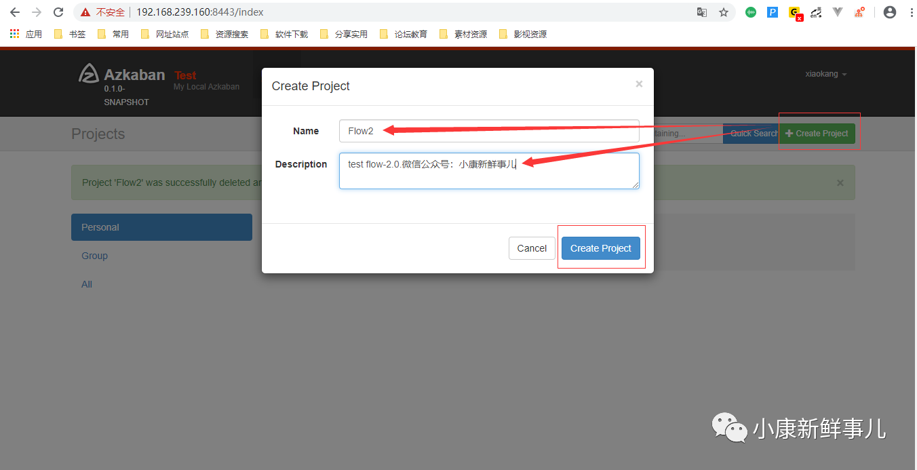Click Cancel in the Create Project dialog
Screen dimensions: 917x470
coord(532,248)
